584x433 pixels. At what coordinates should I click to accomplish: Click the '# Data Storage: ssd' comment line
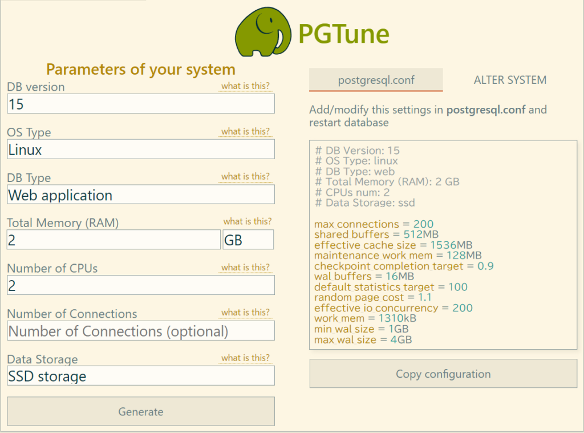pyautogui.click(x=365, y=203)
